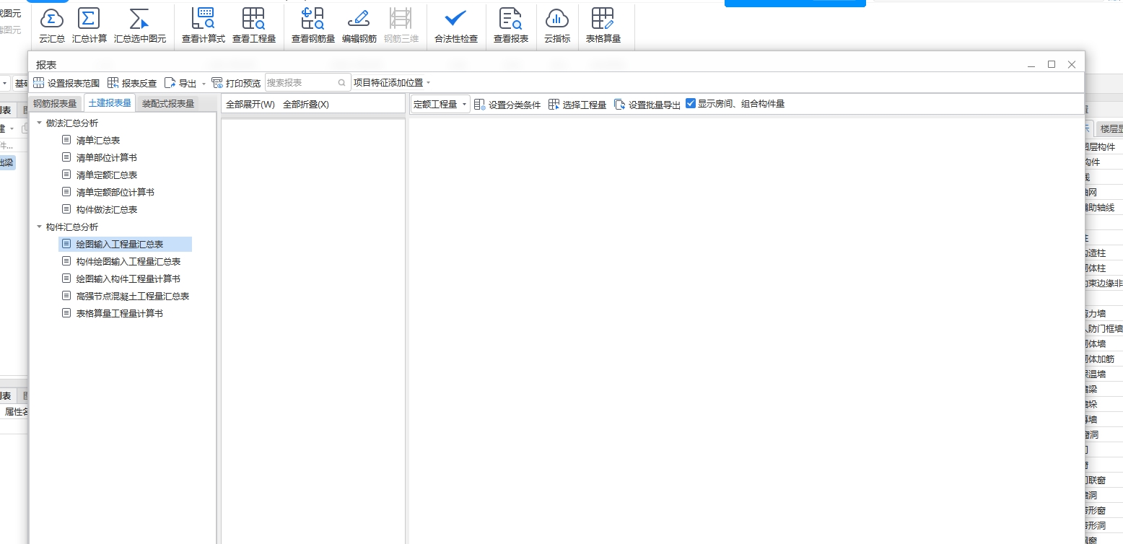The height and width of the screenshot is (544, 1123).
Task: Click 查看钢筋量 icon
Action: click(x=313, y=18)
